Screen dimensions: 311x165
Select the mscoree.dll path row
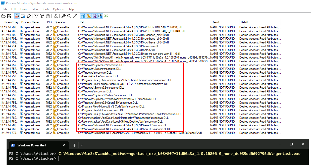(x=118, y=46)
